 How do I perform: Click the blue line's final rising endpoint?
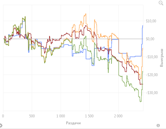[x=143, y=25]
